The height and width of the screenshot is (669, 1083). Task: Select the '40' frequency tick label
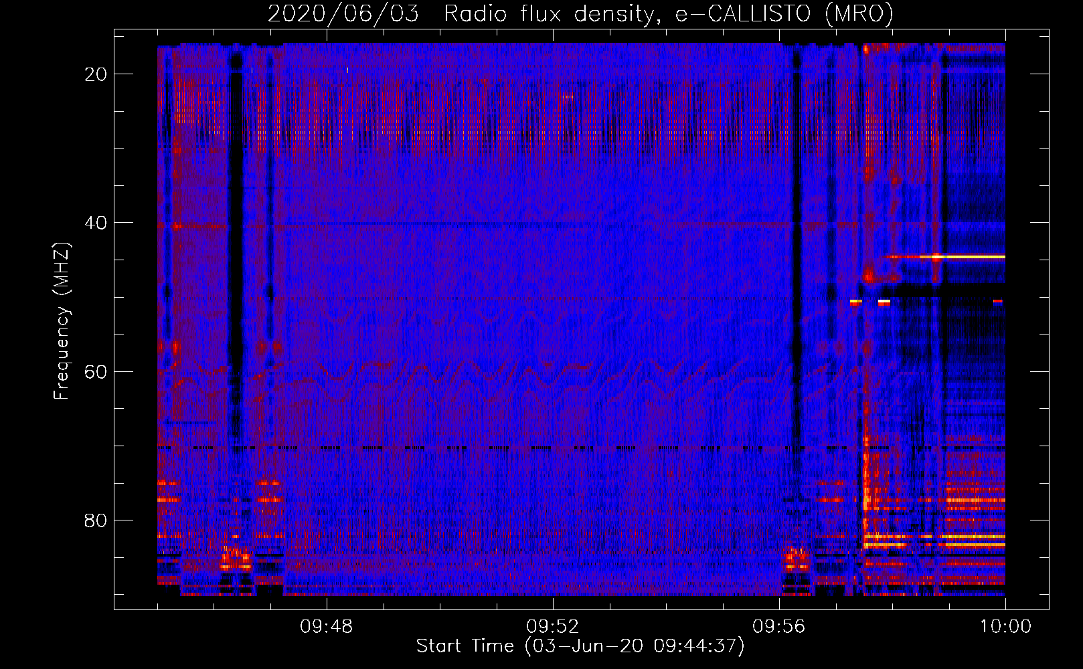[96, 223]
